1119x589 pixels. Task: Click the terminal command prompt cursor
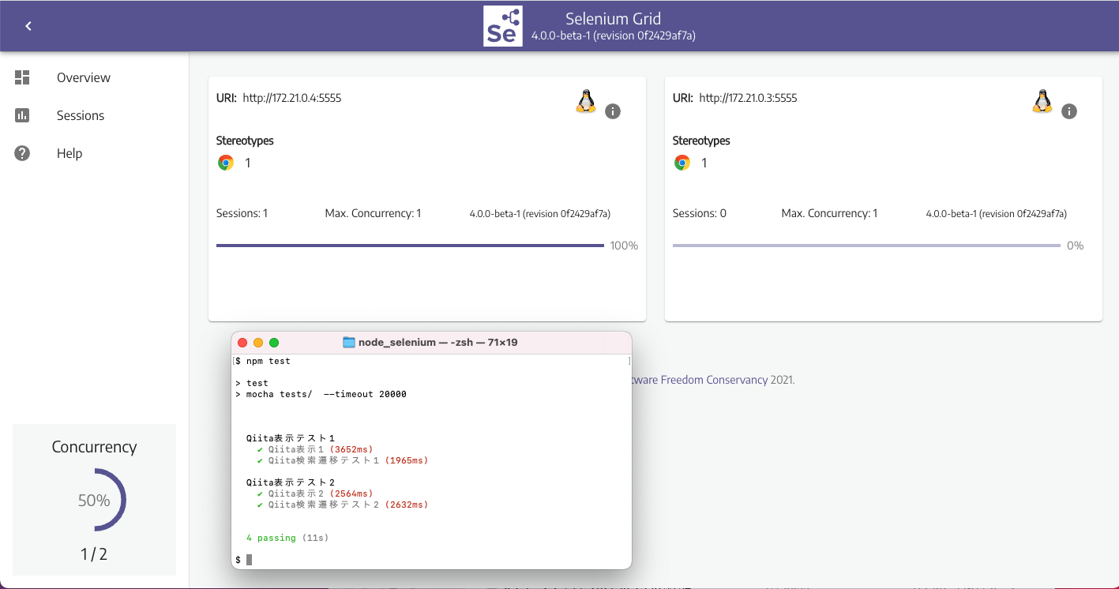(249, 559)
